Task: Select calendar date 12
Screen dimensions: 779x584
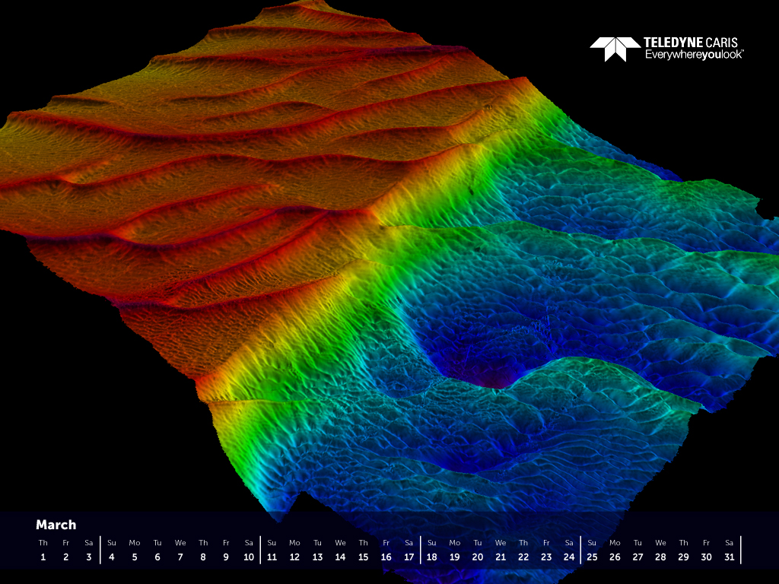Action: coord(294,557)
